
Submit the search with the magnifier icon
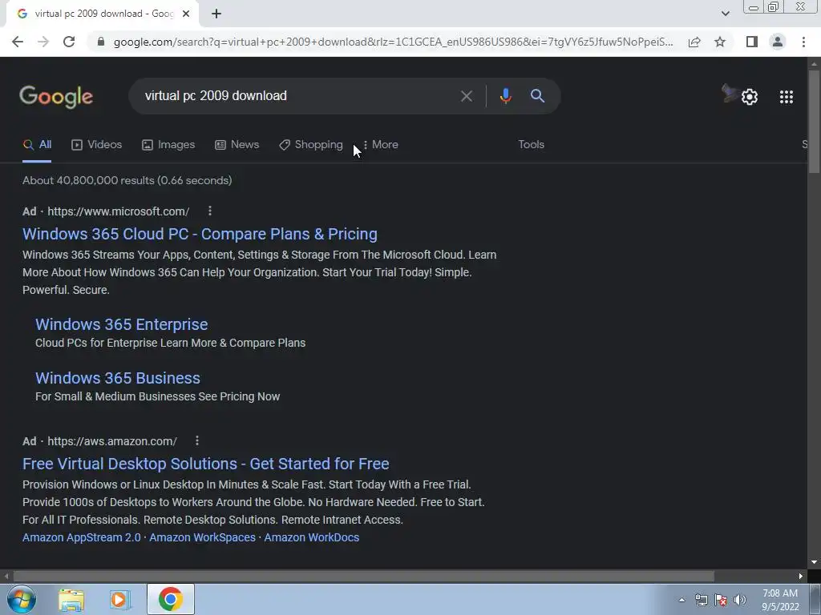pyautogui.click(x=537, y=96)
